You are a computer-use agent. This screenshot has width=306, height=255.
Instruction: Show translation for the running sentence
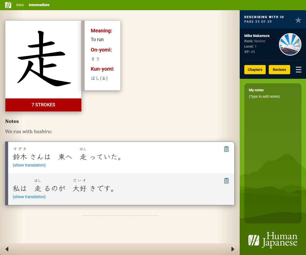(x=29, y=197)
